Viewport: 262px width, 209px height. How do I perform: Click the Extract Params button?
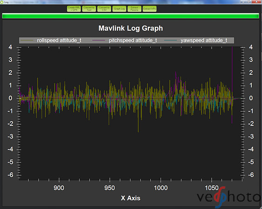pos(134,9)
